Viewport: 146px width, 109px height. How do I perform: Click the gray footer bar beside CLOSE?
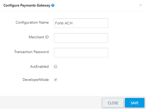[50, 103]
